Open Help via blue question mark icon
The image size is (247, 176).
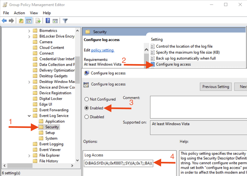click(48, 21)
